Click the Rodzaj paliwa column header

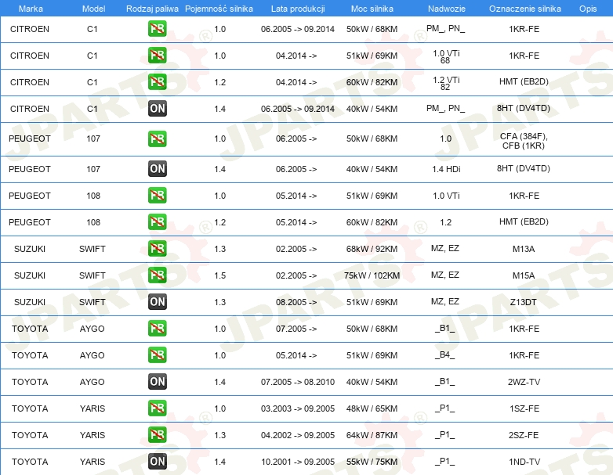click(x=152, y=9)
